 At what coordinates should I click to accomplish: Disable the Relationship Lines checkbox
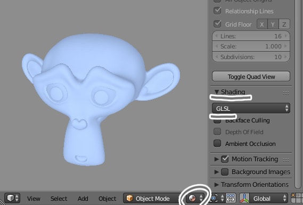pyautogui.click(x=217, y=11)
